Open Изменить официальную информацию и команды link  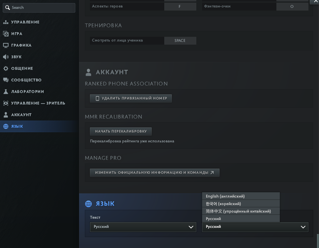pos(154,173)
